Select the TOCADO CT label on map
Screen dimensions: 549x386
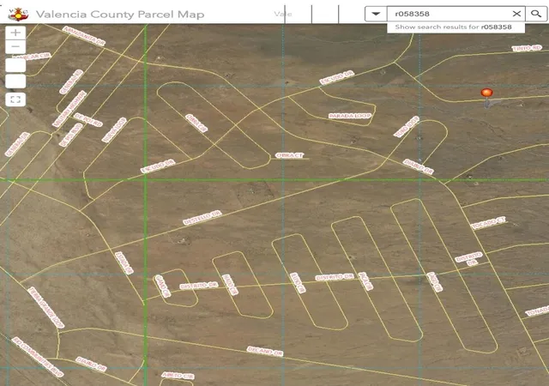click(x=488, y=223)
